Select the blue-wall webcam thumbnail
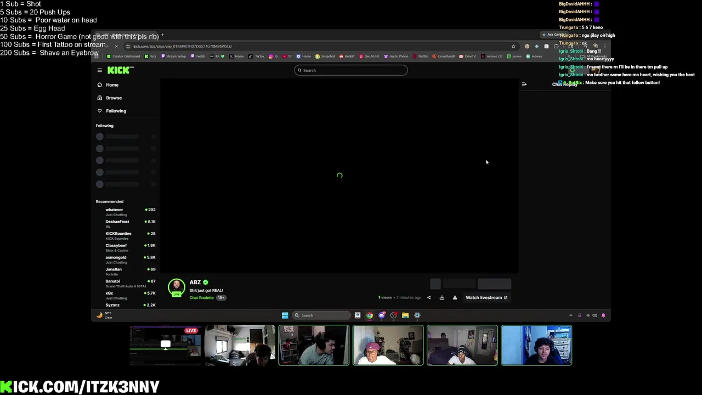The width and height of the screenshot is (702, 395). click(x=536, y=345)
